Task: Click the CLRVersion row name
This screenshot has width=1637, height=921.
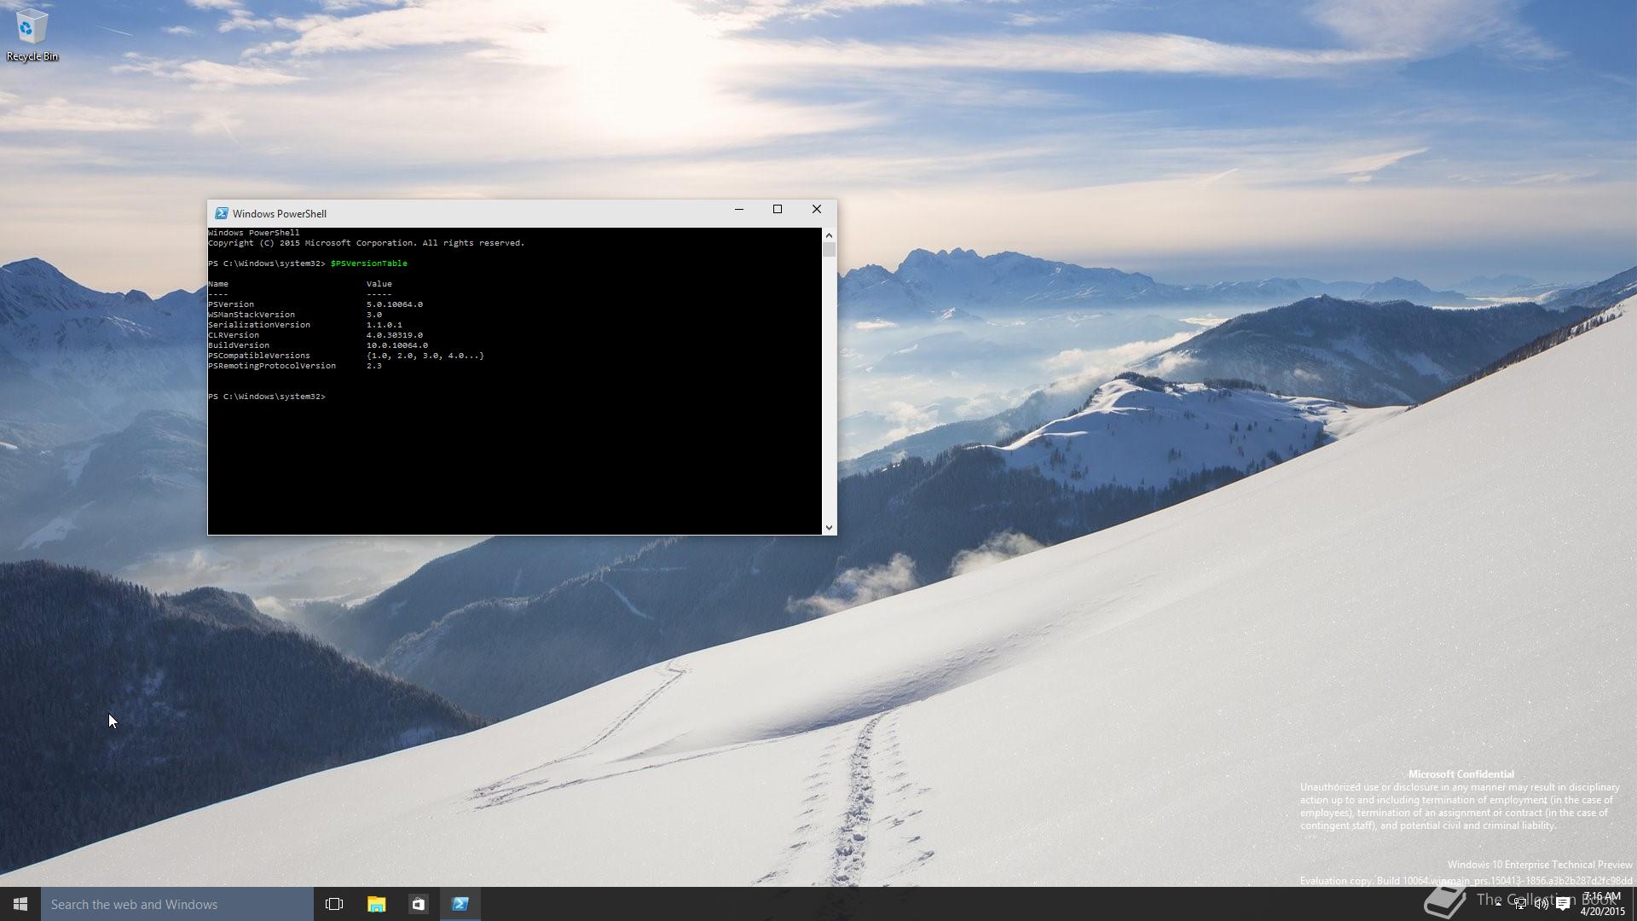Action: tap(234, 335)
